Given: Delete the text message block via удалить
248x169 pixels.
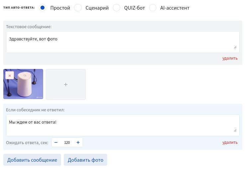Looking at the screenshot, I should pos(230,58).
